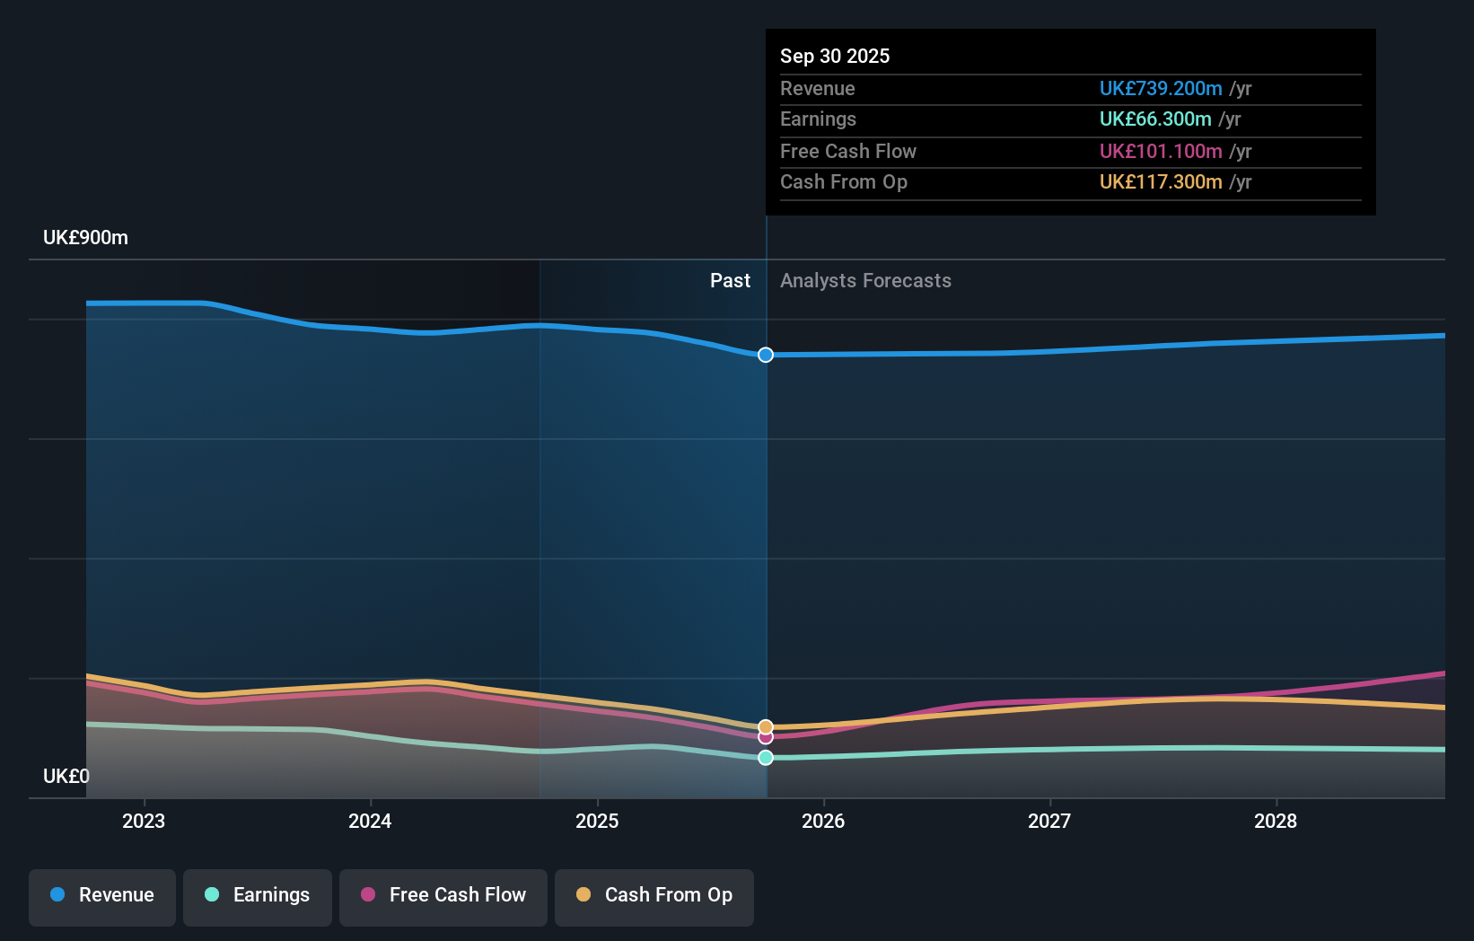
Task: Click the orange Cash From Op chart marker
Action: point(765,726)
